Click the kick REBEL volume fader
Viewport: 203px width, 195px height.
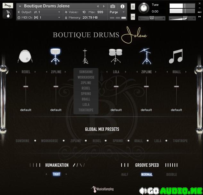[x=26, y=87]
